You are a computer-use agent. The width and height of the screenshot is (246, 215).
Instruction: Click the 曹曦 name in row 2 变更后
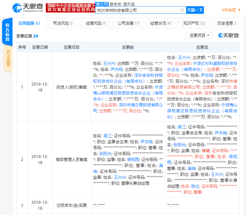pyautogui.click(x=206, y=151)
